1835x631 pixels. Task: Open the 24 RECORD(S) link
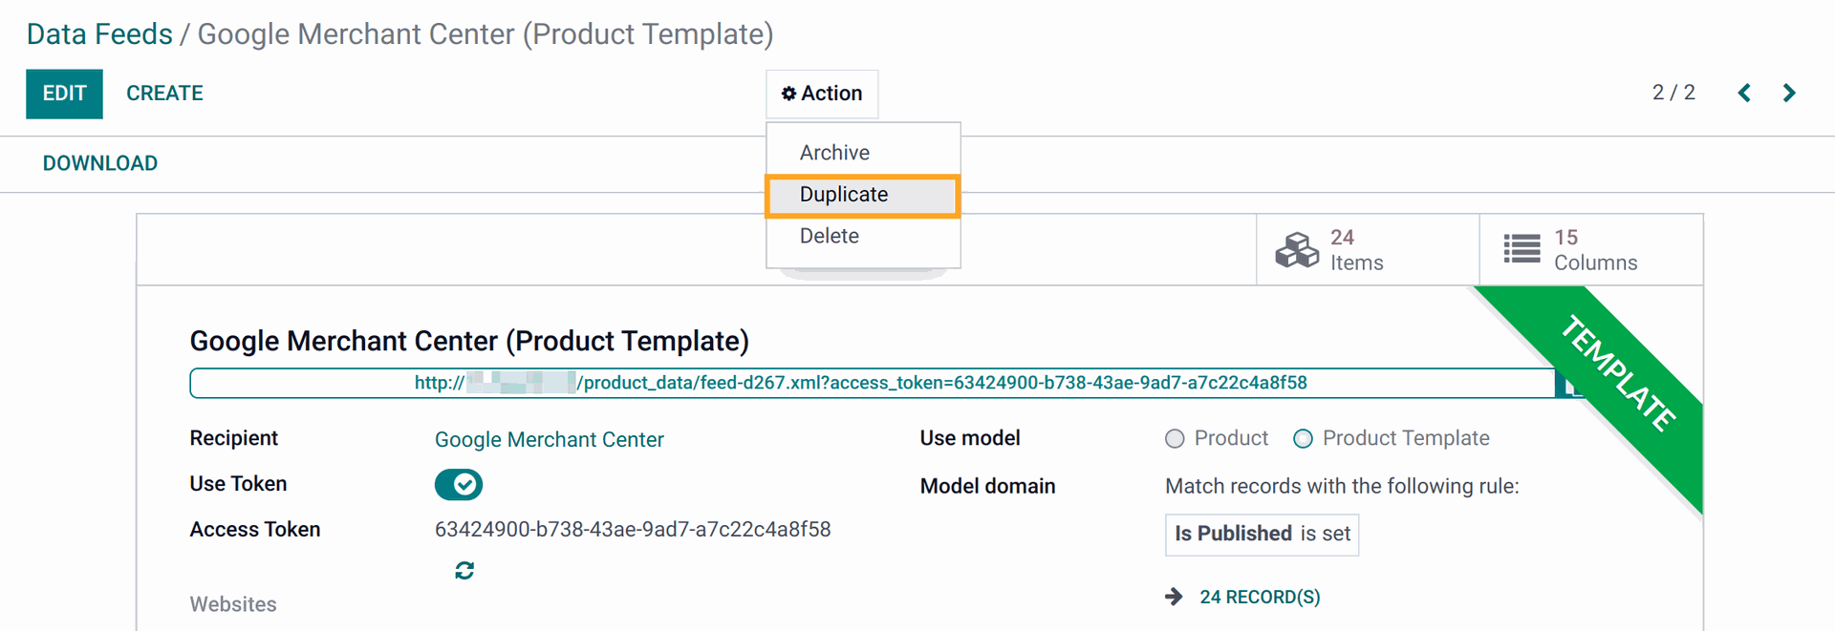pyautogui.click(x=1260, y=597)
